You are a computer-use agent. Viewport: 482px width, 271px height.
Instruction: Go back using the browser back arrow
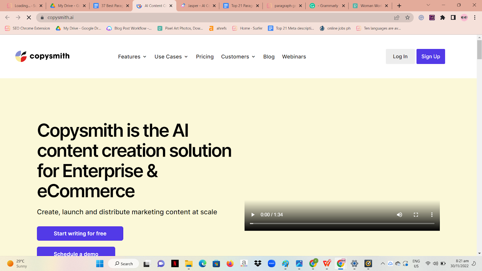(8, 17)
